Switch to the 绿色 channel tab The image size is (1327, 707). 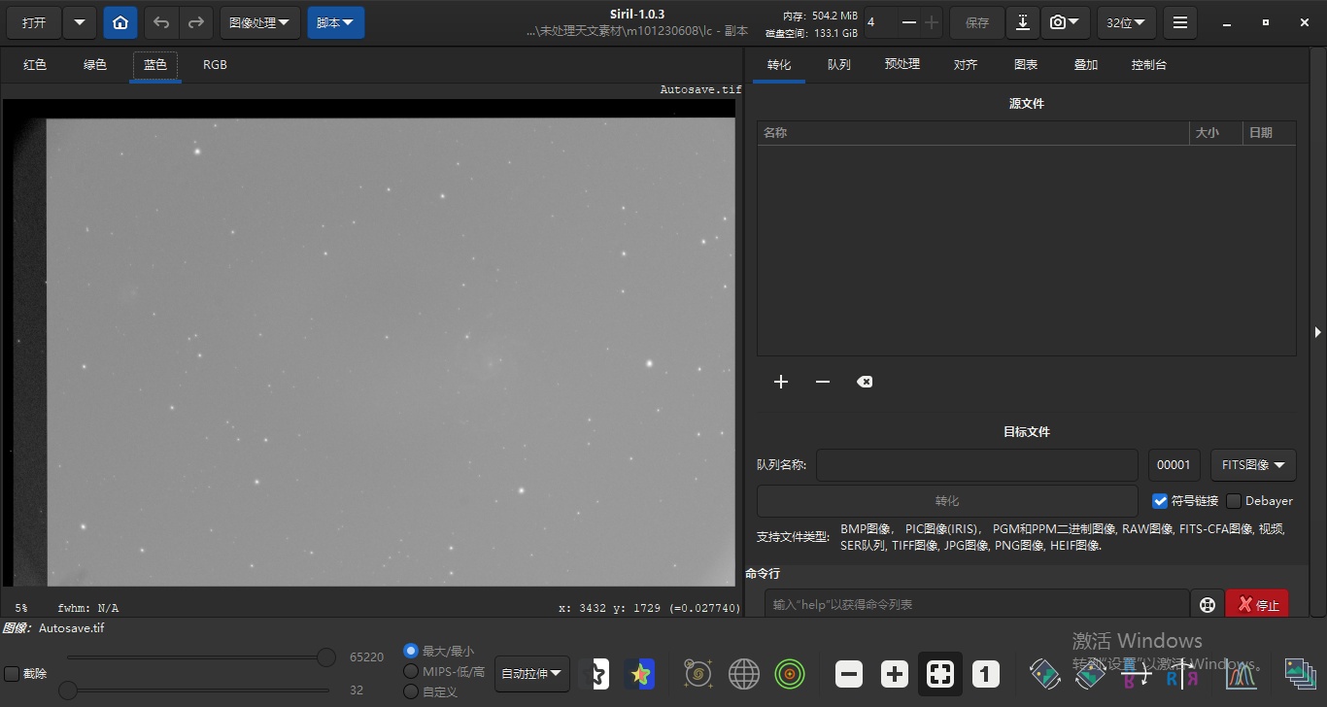pos(95,65)
